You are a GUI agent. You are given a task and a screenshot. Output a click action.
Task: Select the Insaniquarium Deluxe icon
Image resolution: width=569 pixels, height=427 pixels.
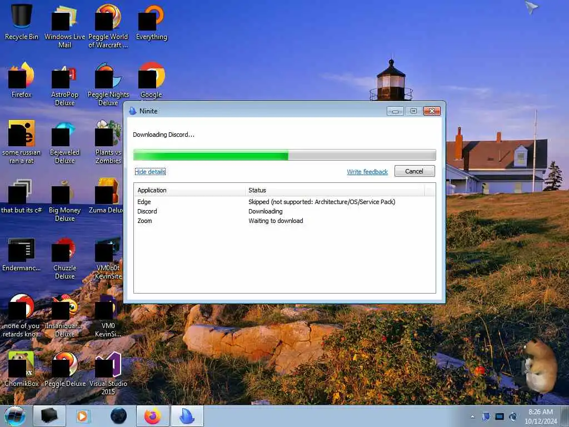(64, 315)
